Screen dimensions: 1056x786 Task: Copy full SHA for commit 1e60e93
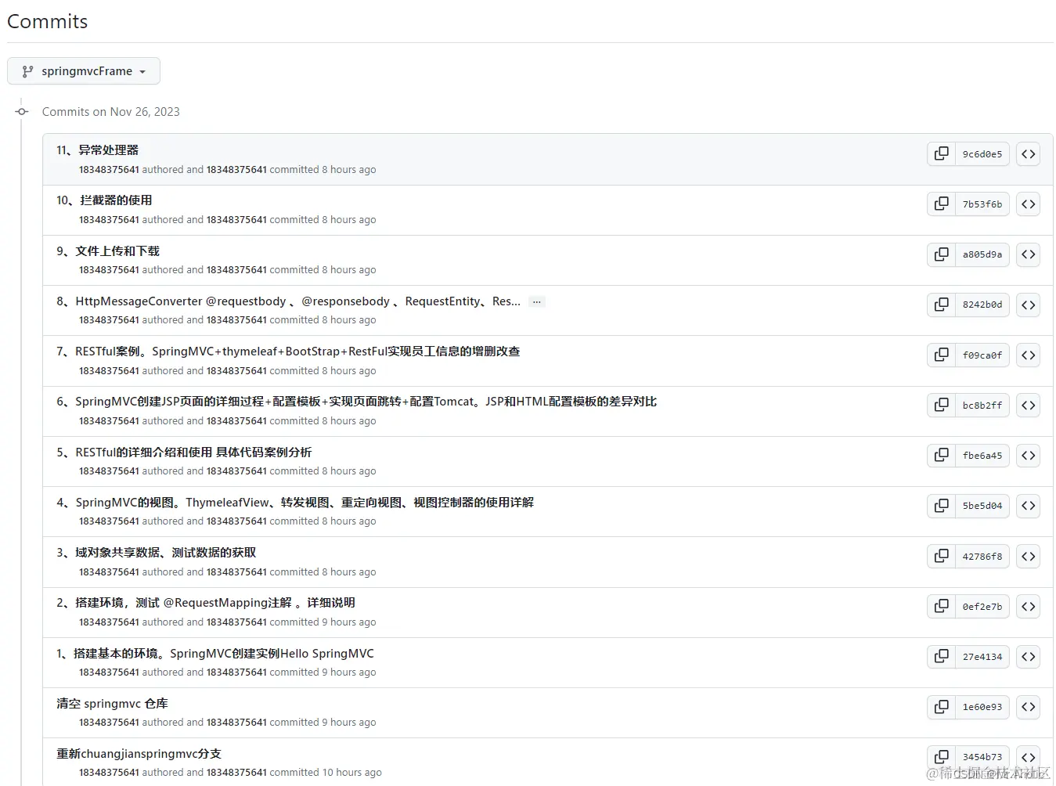click(x=942, y=707)
